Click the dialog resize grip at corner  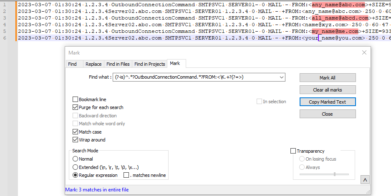[x=368, y=192]
